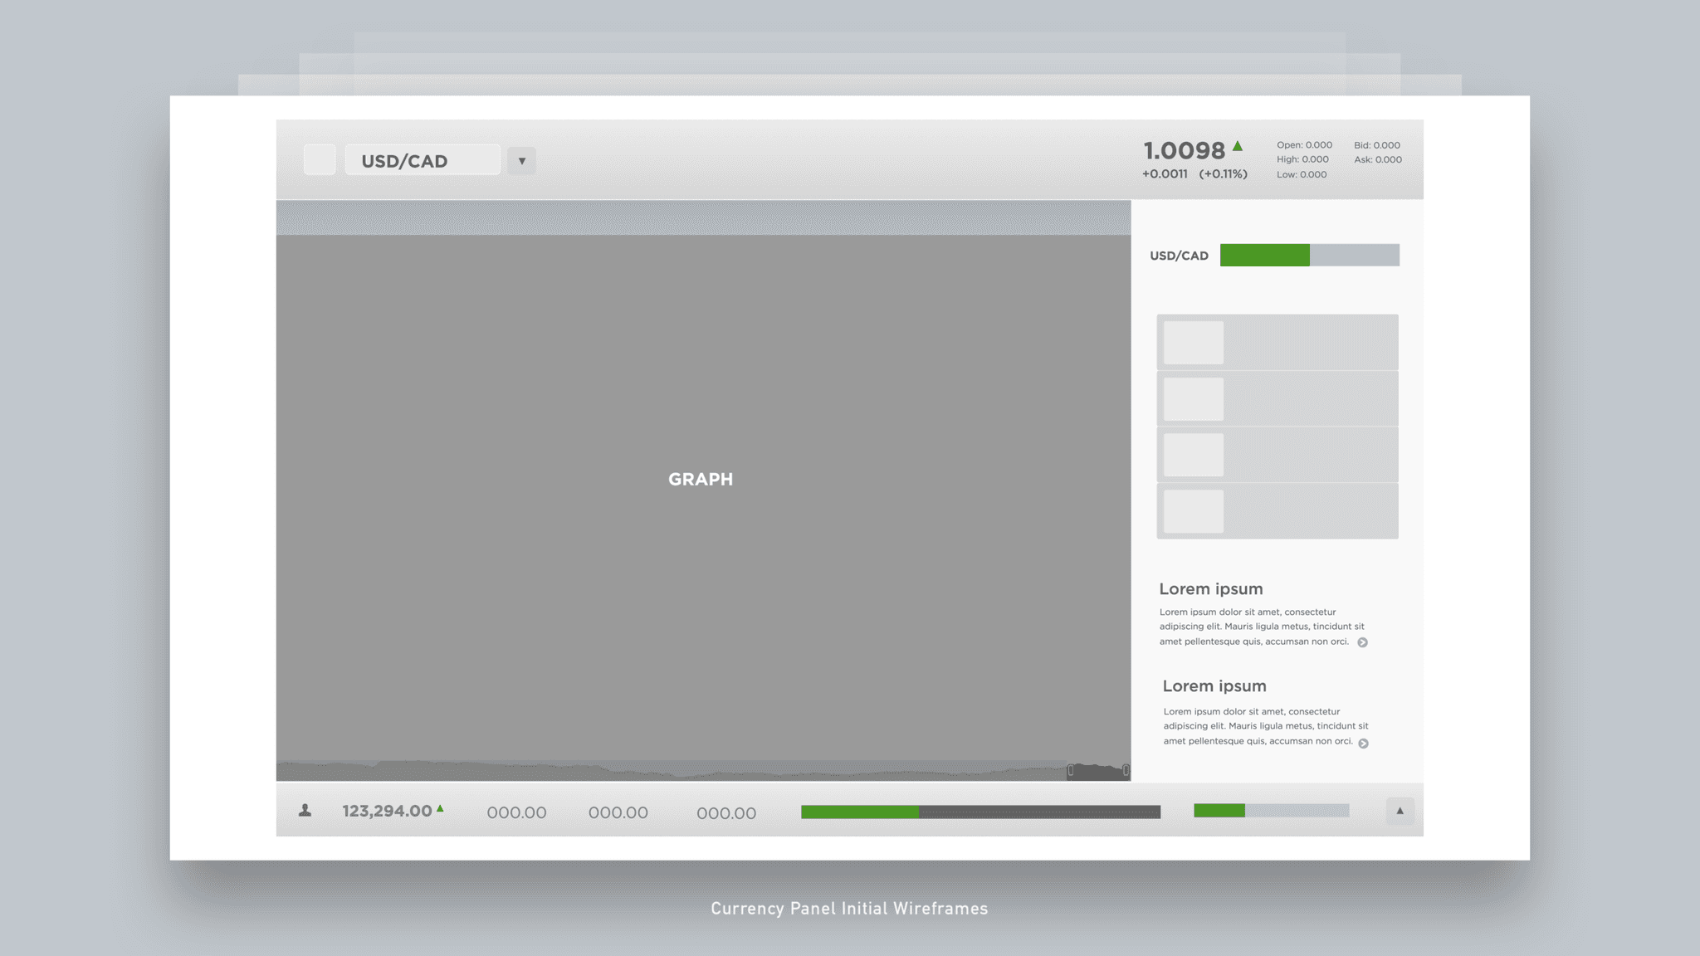The height and width of the screenshot is (956, 1700).
Task: Open the USD/CAD selector field
Action: pyautogui.click(x=422, y=160)
